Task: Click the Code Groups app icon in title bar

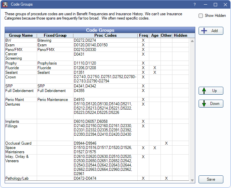Action: click(5, 5)
